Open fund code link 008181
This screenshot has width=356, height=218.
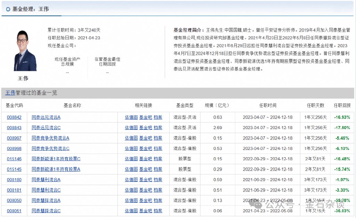[14, 190]
